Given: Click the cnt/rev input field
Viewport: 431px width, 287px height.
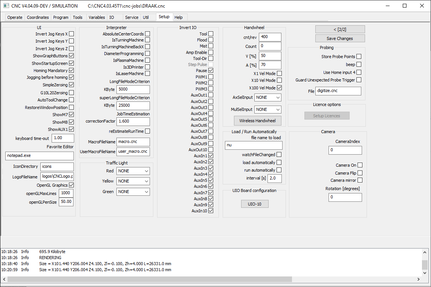Looking at the screenshot, I should 270,37.
